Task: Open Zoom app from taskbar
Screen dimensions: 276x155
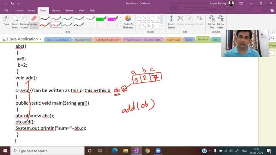Action: pyautogui.click(x=158, y=151)
